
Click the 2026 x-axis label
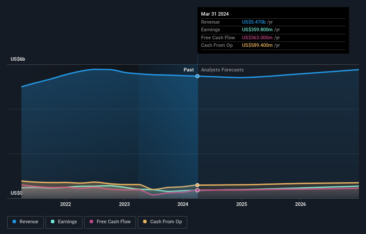(300, 205)
